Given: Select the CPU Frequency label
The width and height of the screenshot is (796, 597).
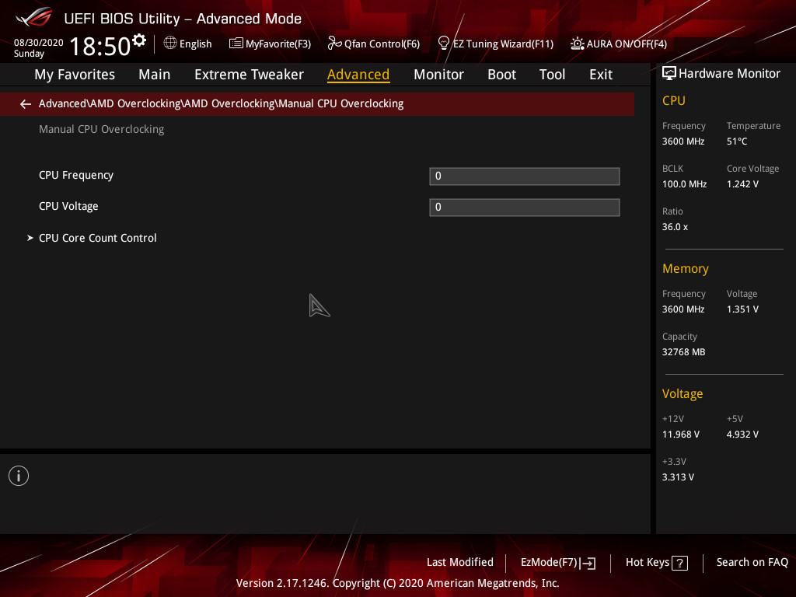Looking at the screenshot, I should (76, 175).
